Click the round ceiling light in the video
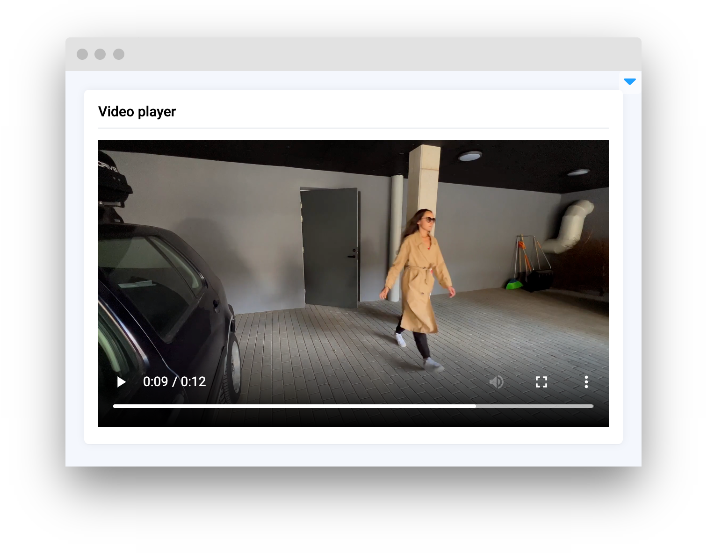The width and height of the screenshot is (707, 560). pos(470,156)
